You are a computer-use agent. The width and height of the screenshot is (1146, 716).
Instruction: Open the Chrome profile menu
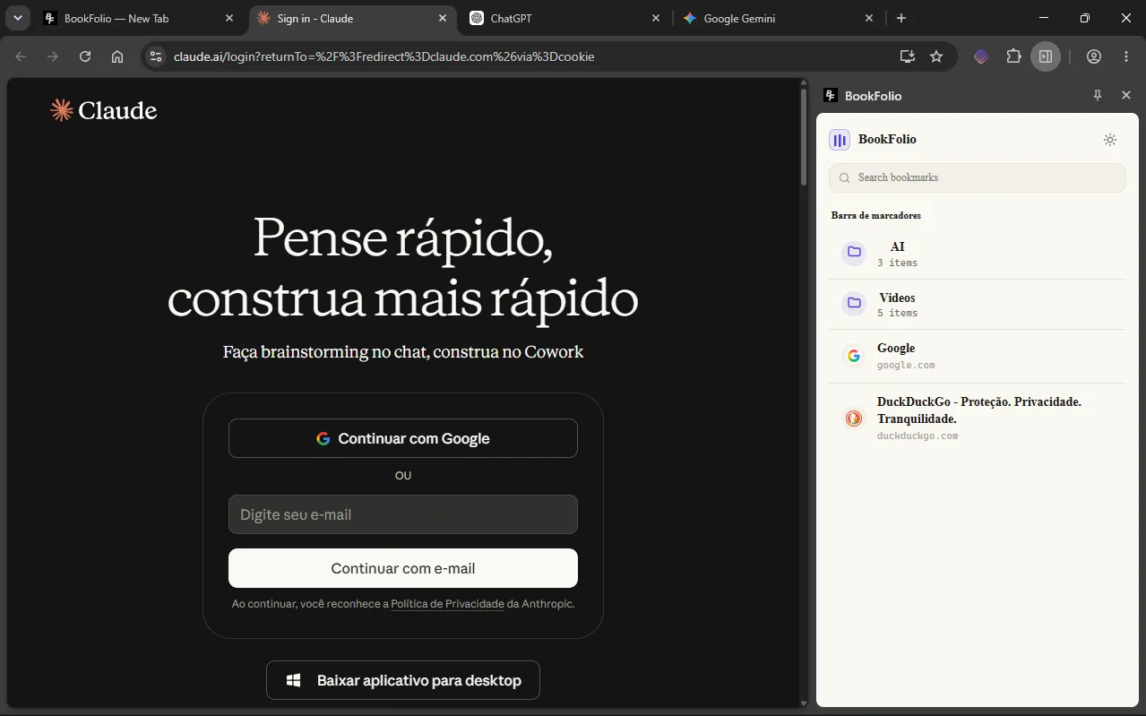click(x=1094, y=56)
